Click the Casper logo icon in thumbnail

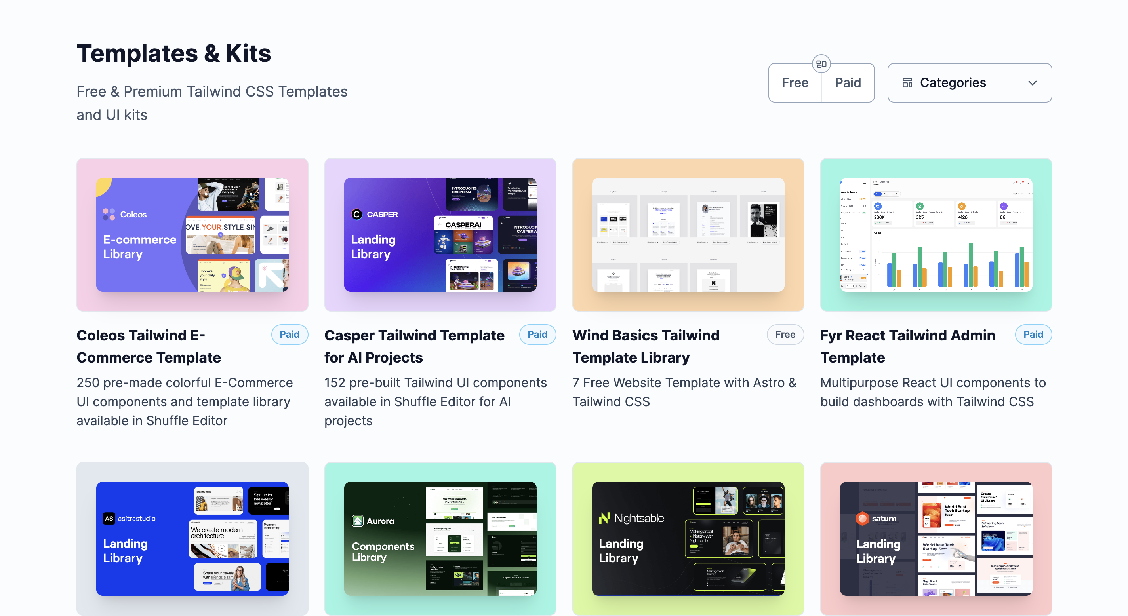(357, 215)
